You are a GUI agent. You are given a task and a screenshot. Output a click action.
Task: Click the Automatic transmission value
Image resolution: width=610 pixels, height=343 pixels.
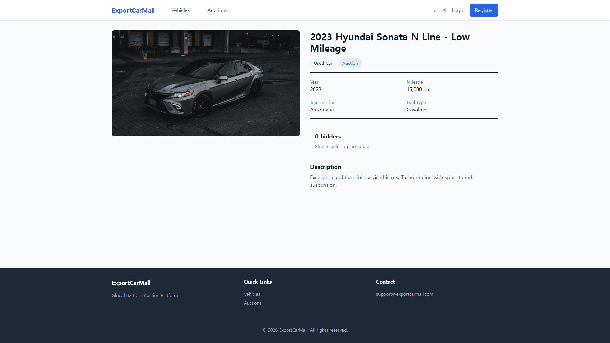[322, 110]
